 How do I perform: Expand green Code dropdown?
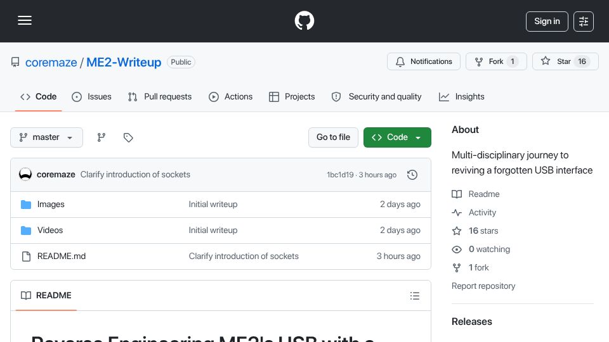click(397, 137)
